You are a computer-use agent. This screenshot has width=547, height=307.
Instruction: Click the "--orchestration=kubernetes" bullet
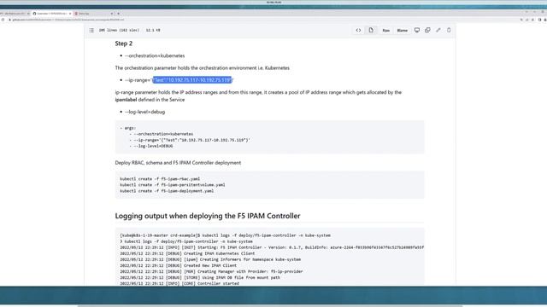pos(155,55)
